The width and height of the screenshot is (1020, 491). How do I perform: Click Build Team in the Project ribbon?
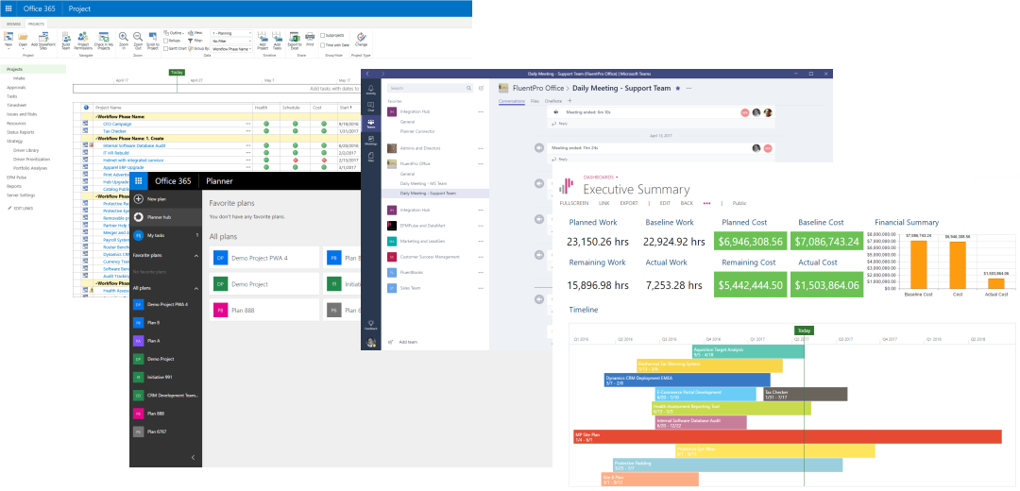[x=66, y=41]
